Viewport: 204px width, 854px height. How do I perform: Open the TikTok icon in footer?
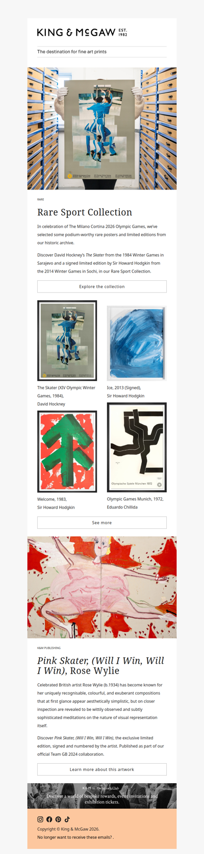[67, 819]
